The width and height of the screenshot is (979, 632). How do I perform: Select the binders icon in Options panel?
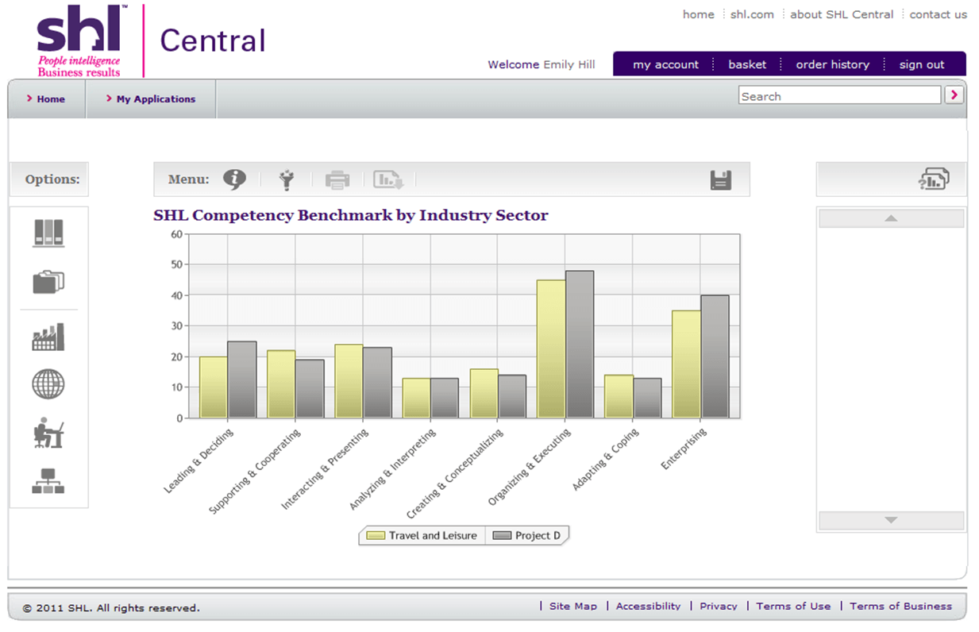48,233
